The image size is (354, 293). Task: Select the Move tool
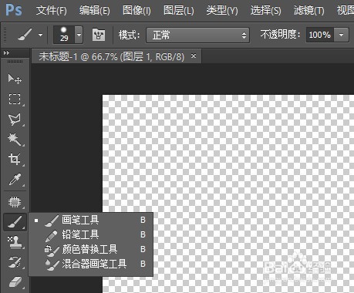tap(15, 79)
